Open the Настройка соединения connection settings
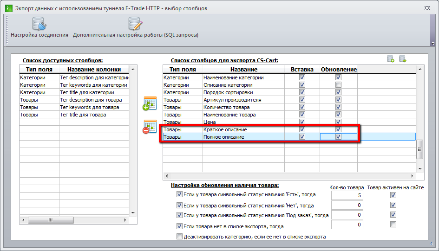This screenshot has width=439, height=251. click(x=39, y=27)
